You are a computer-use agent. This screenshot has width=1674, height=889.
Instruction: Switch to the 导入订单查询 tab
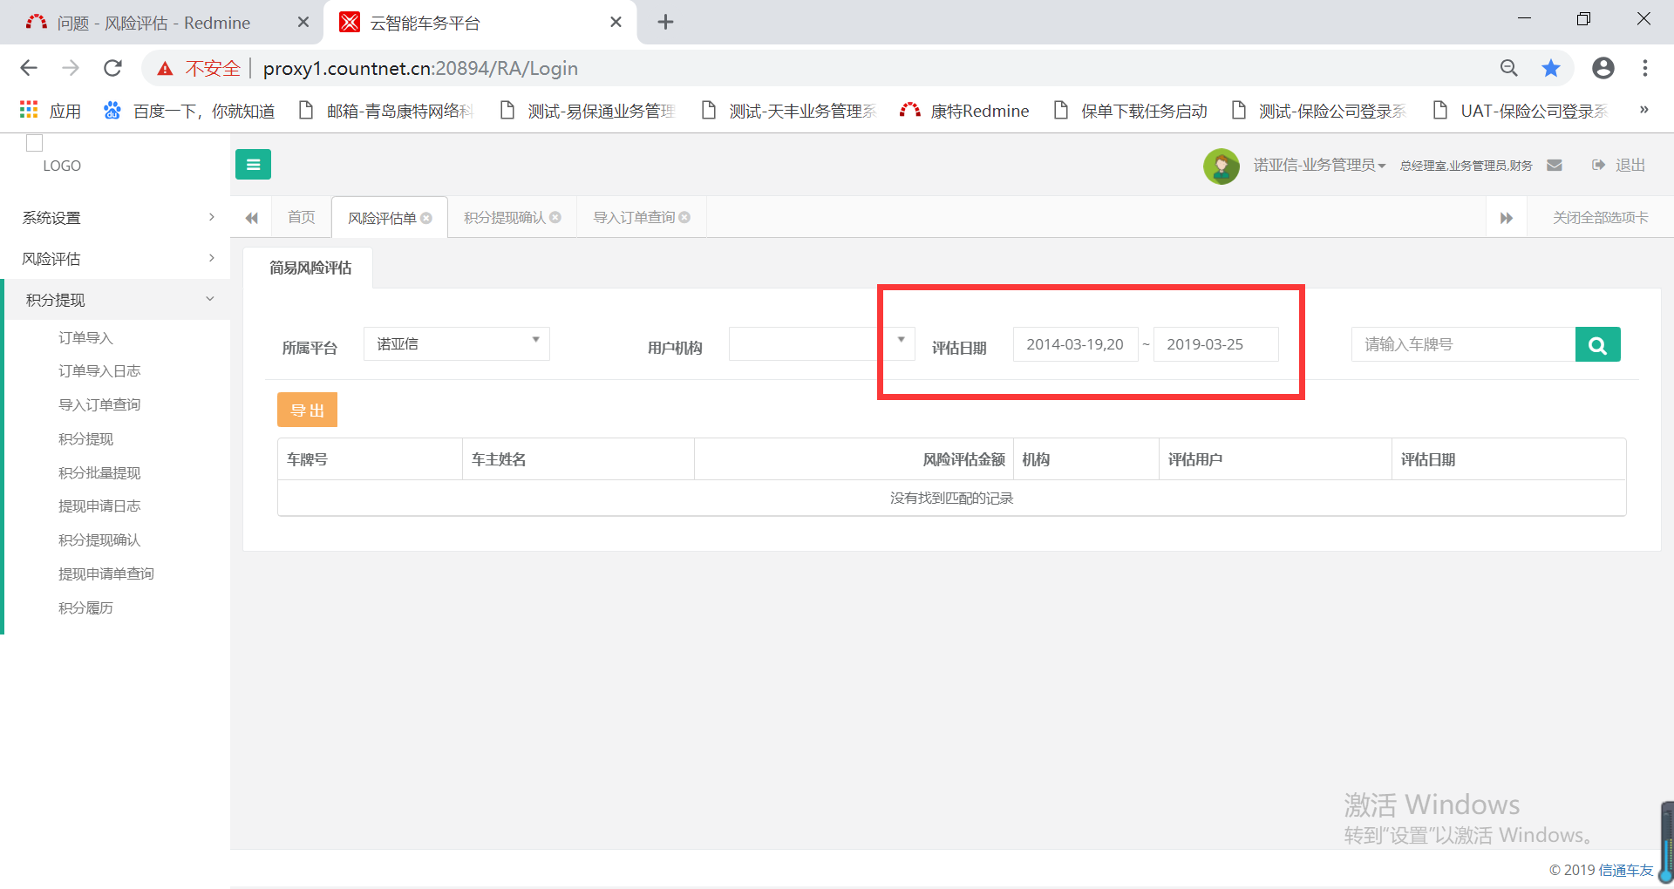pos(634,217)
